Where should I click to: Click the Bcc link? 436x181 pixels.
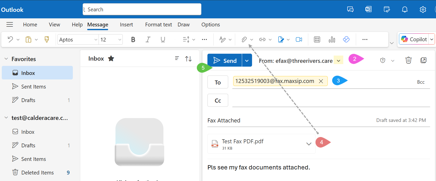tap(421, 82)
